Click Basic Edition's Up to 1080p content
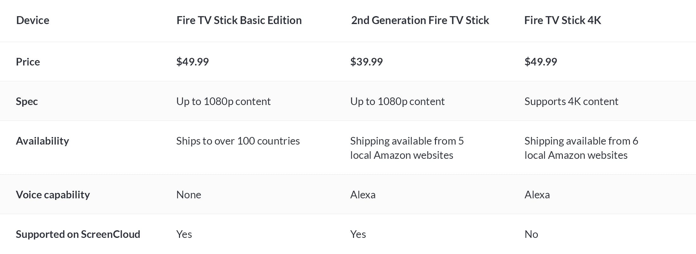Image resolution: width=696 pixels, height=254 pixels. (x=223, y=102)
